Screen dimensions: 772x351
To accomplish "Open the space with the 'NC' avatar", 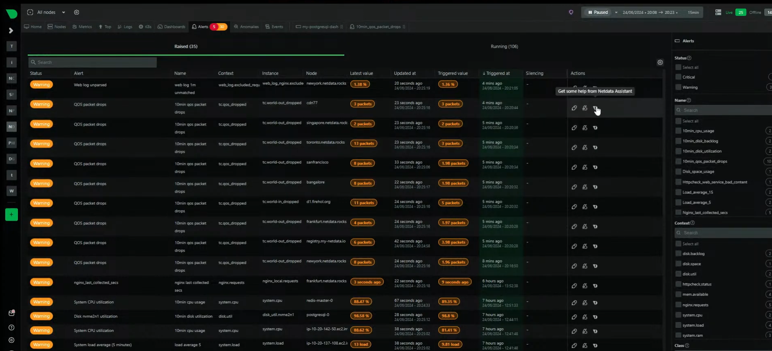I will point(11,78).
